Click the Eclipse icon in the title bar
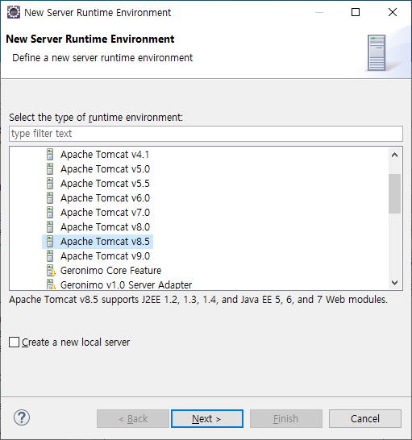The height and width of the screenshot is (440, 412). [13, 13]
